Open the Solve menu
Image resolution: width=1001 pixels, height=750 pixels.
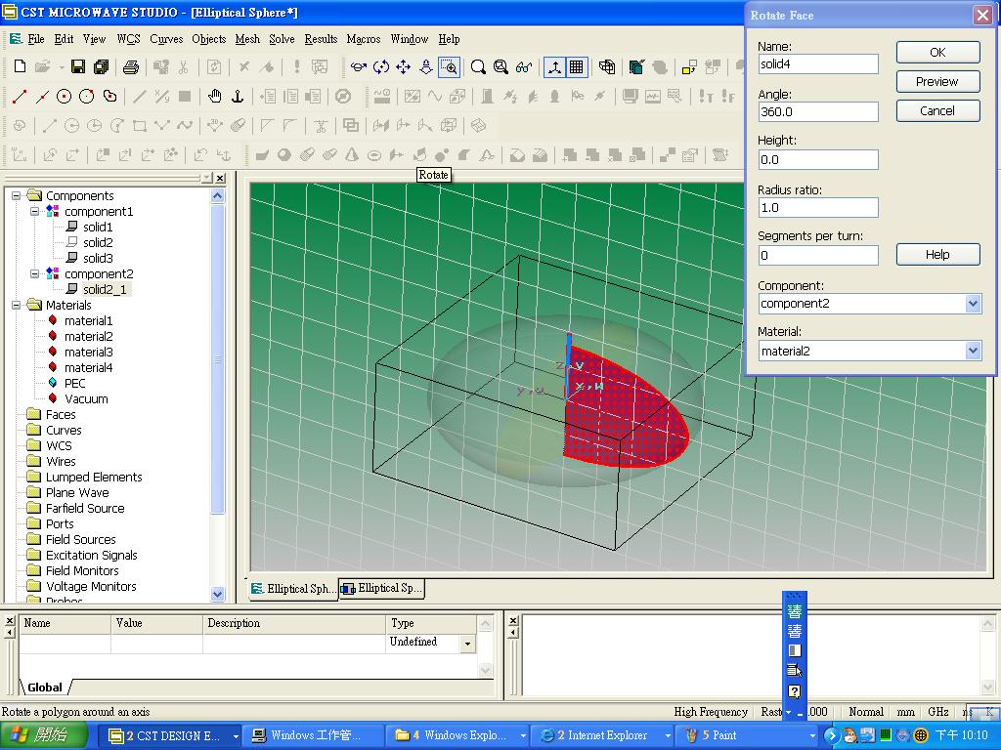[282, 39]
